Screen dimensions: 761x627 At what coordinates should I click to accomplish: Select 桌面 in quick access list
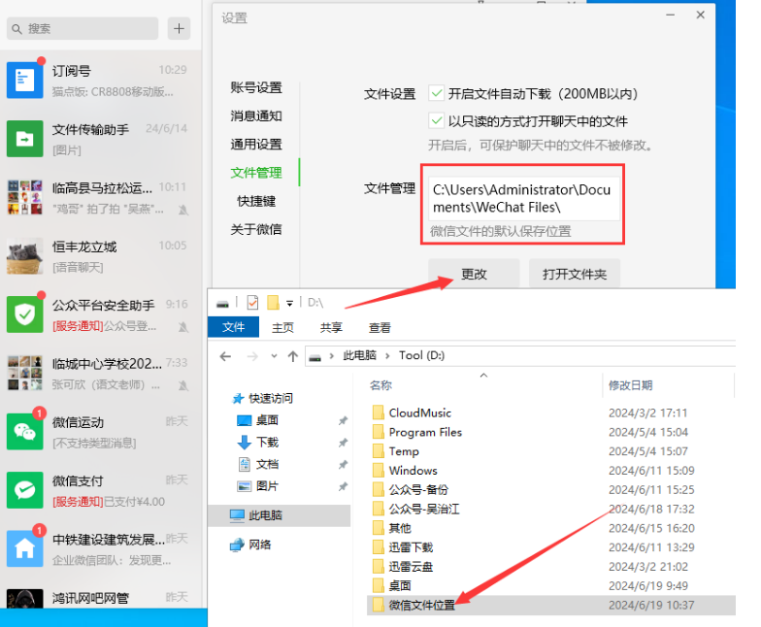click(268, 420)
